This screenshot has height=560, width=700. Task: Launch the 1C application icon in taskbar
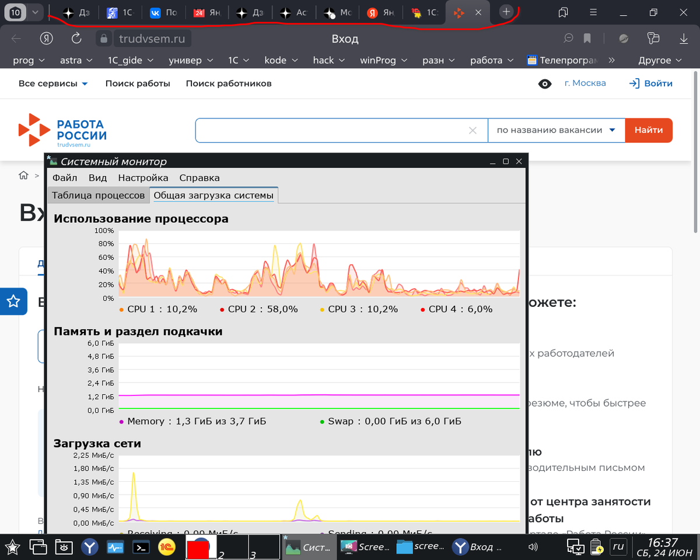(167, 547)
